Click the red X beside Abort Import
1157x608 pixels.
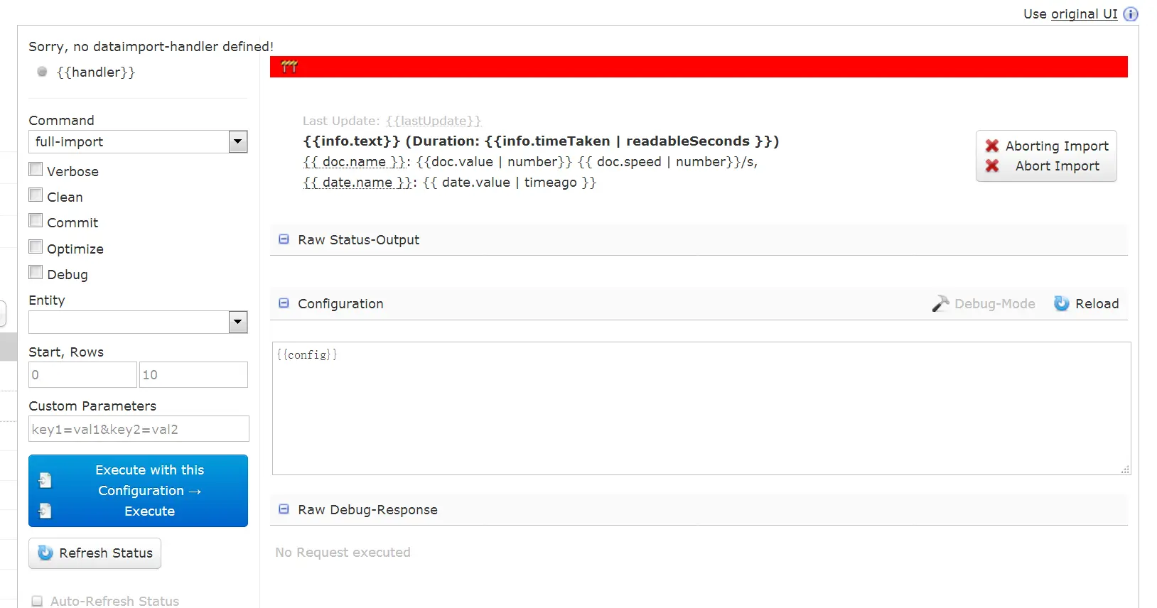tap(992, 165)
